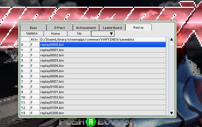This screenshot has width=202, height=127.
Task: Select replay0101.bin
Action: coord(103,92)
